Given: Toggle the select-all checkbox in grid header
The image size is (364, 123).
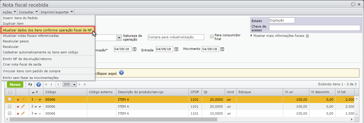Looking at the screenshot, I should (x=10, y=92).
